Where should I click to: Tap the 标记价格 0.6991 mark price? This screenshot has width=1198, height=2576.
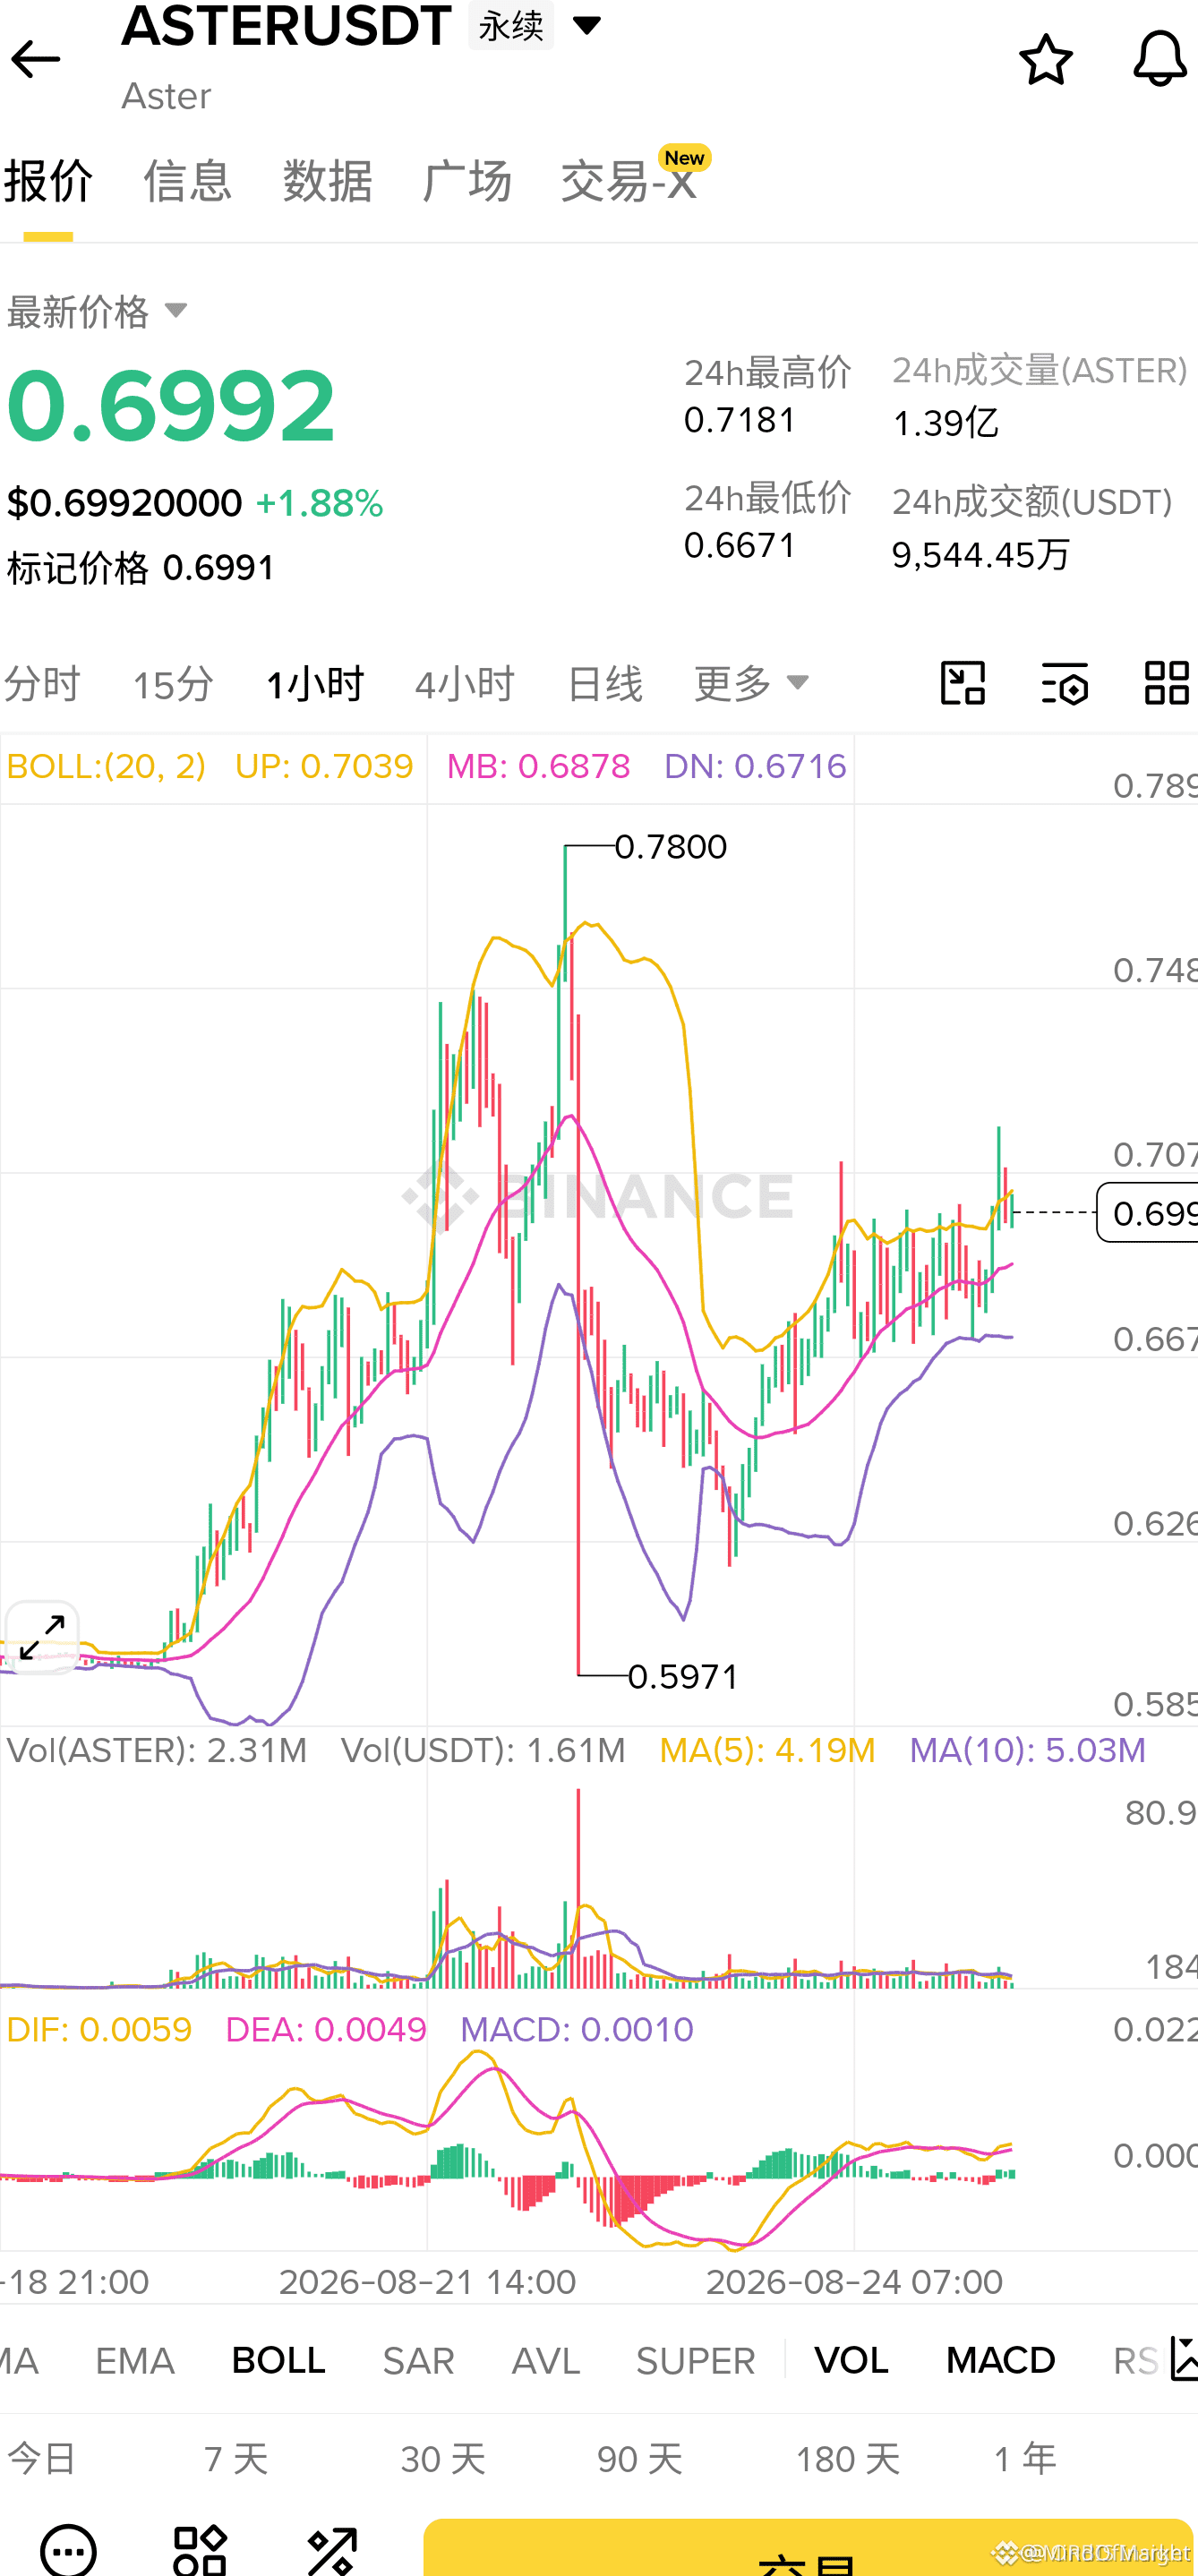pos(141,568)
